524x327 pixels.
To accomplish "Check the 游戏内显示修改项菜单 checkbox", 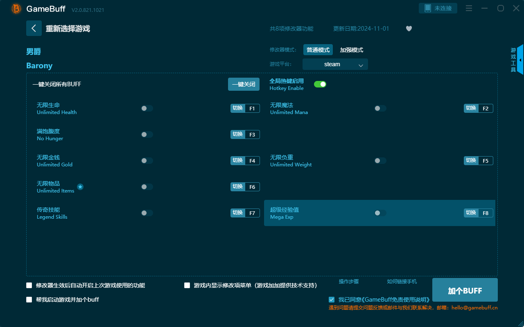I will (x=187, y=285).
